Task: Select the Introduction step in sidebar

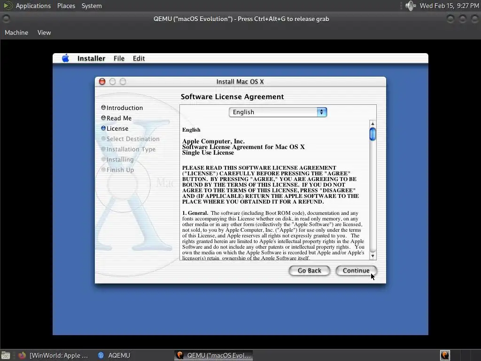Action: [124, 108]
